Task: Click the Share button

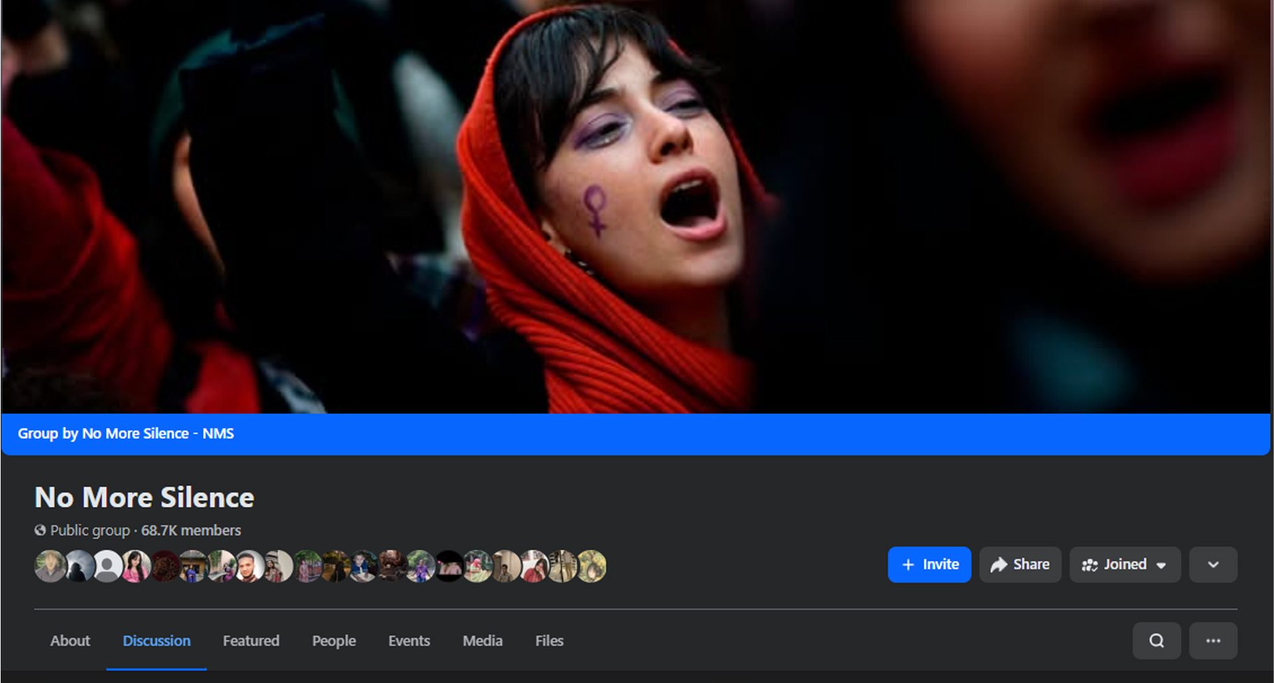Action: tap(1021, 564)
